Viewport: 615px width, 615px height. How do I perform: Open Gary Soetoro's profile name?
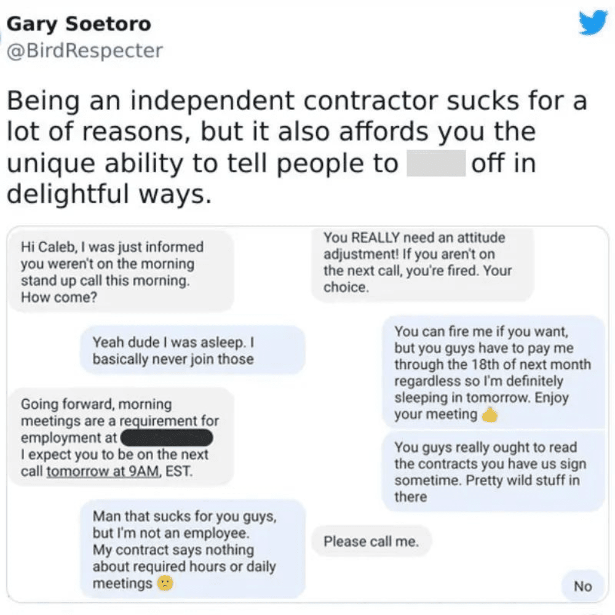78,25
